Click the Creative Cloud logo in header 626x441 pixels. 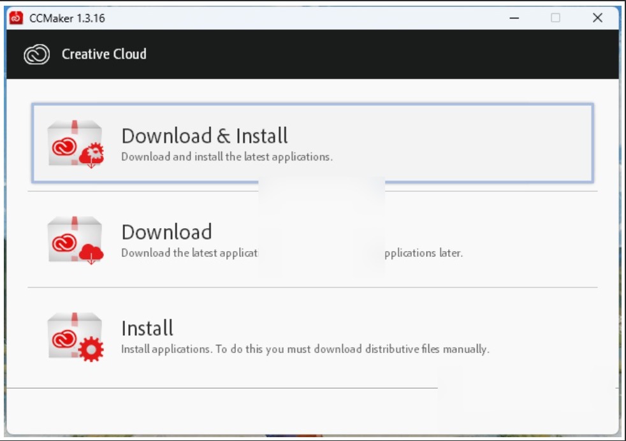point(37,54)
